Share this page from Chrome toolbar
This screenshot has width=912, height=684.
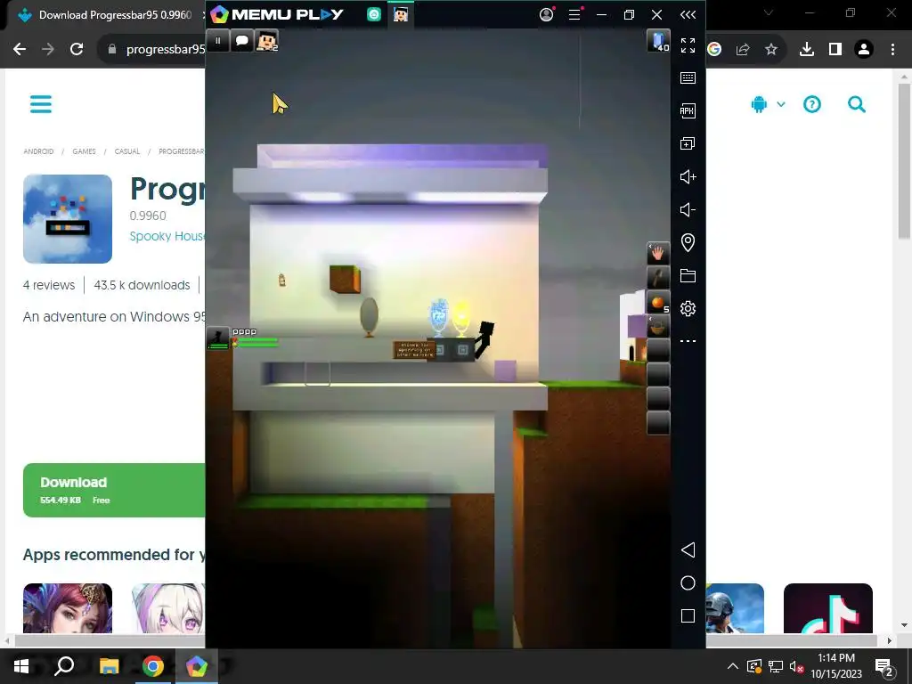pyautogui.click(x=742, y=50)
